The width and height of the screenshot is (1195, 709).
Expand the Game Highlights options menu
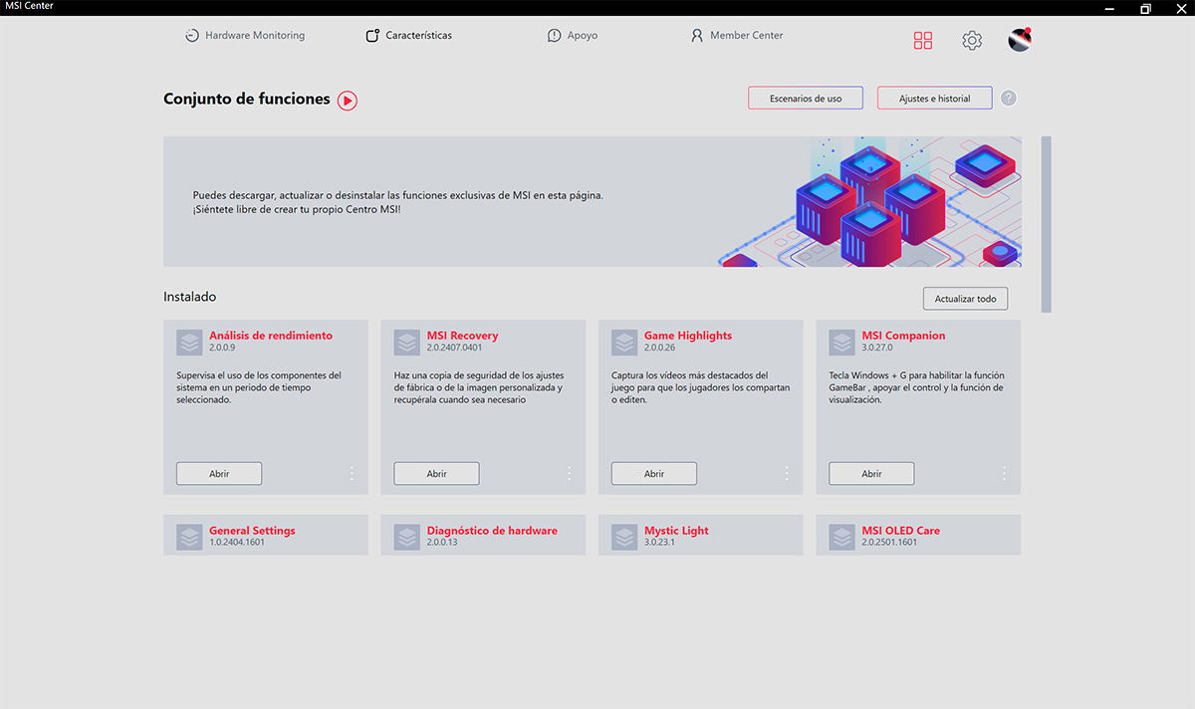[x=787, y=474]
